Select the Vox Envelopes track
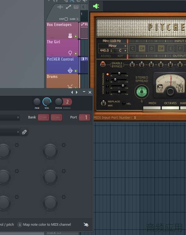The image size is (186, 235). coord(63,31)
